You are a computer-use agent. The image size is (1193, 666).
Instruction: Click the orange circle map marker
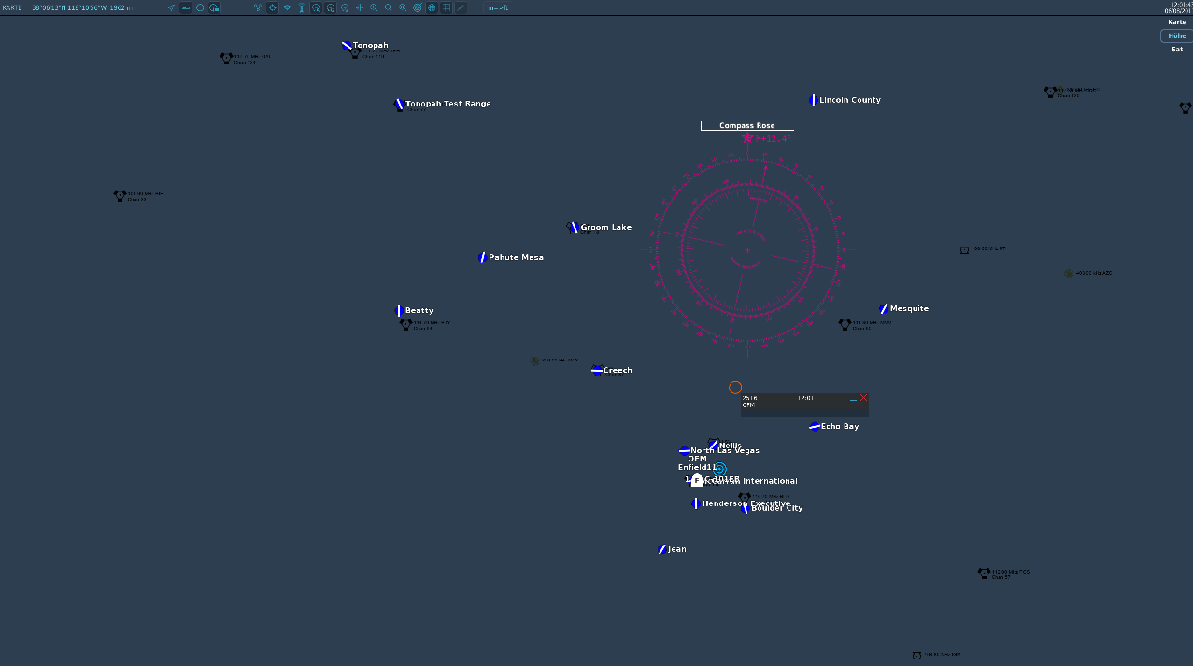point(735,388)
